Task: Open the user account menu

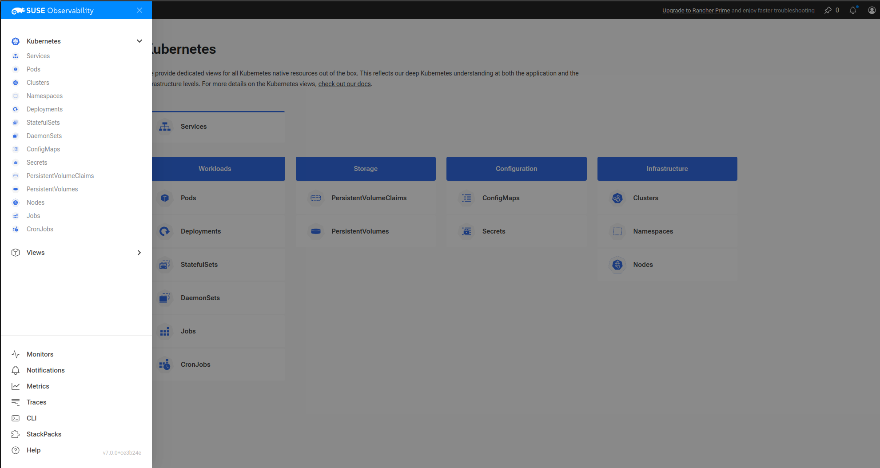Action: [872, 10]
